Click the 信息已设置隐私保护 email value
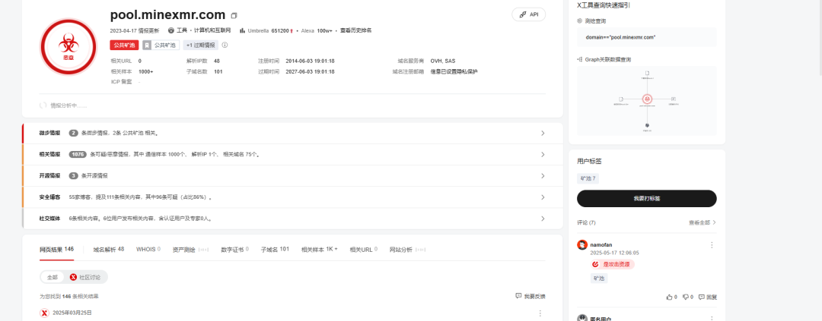 coord(454,71)
